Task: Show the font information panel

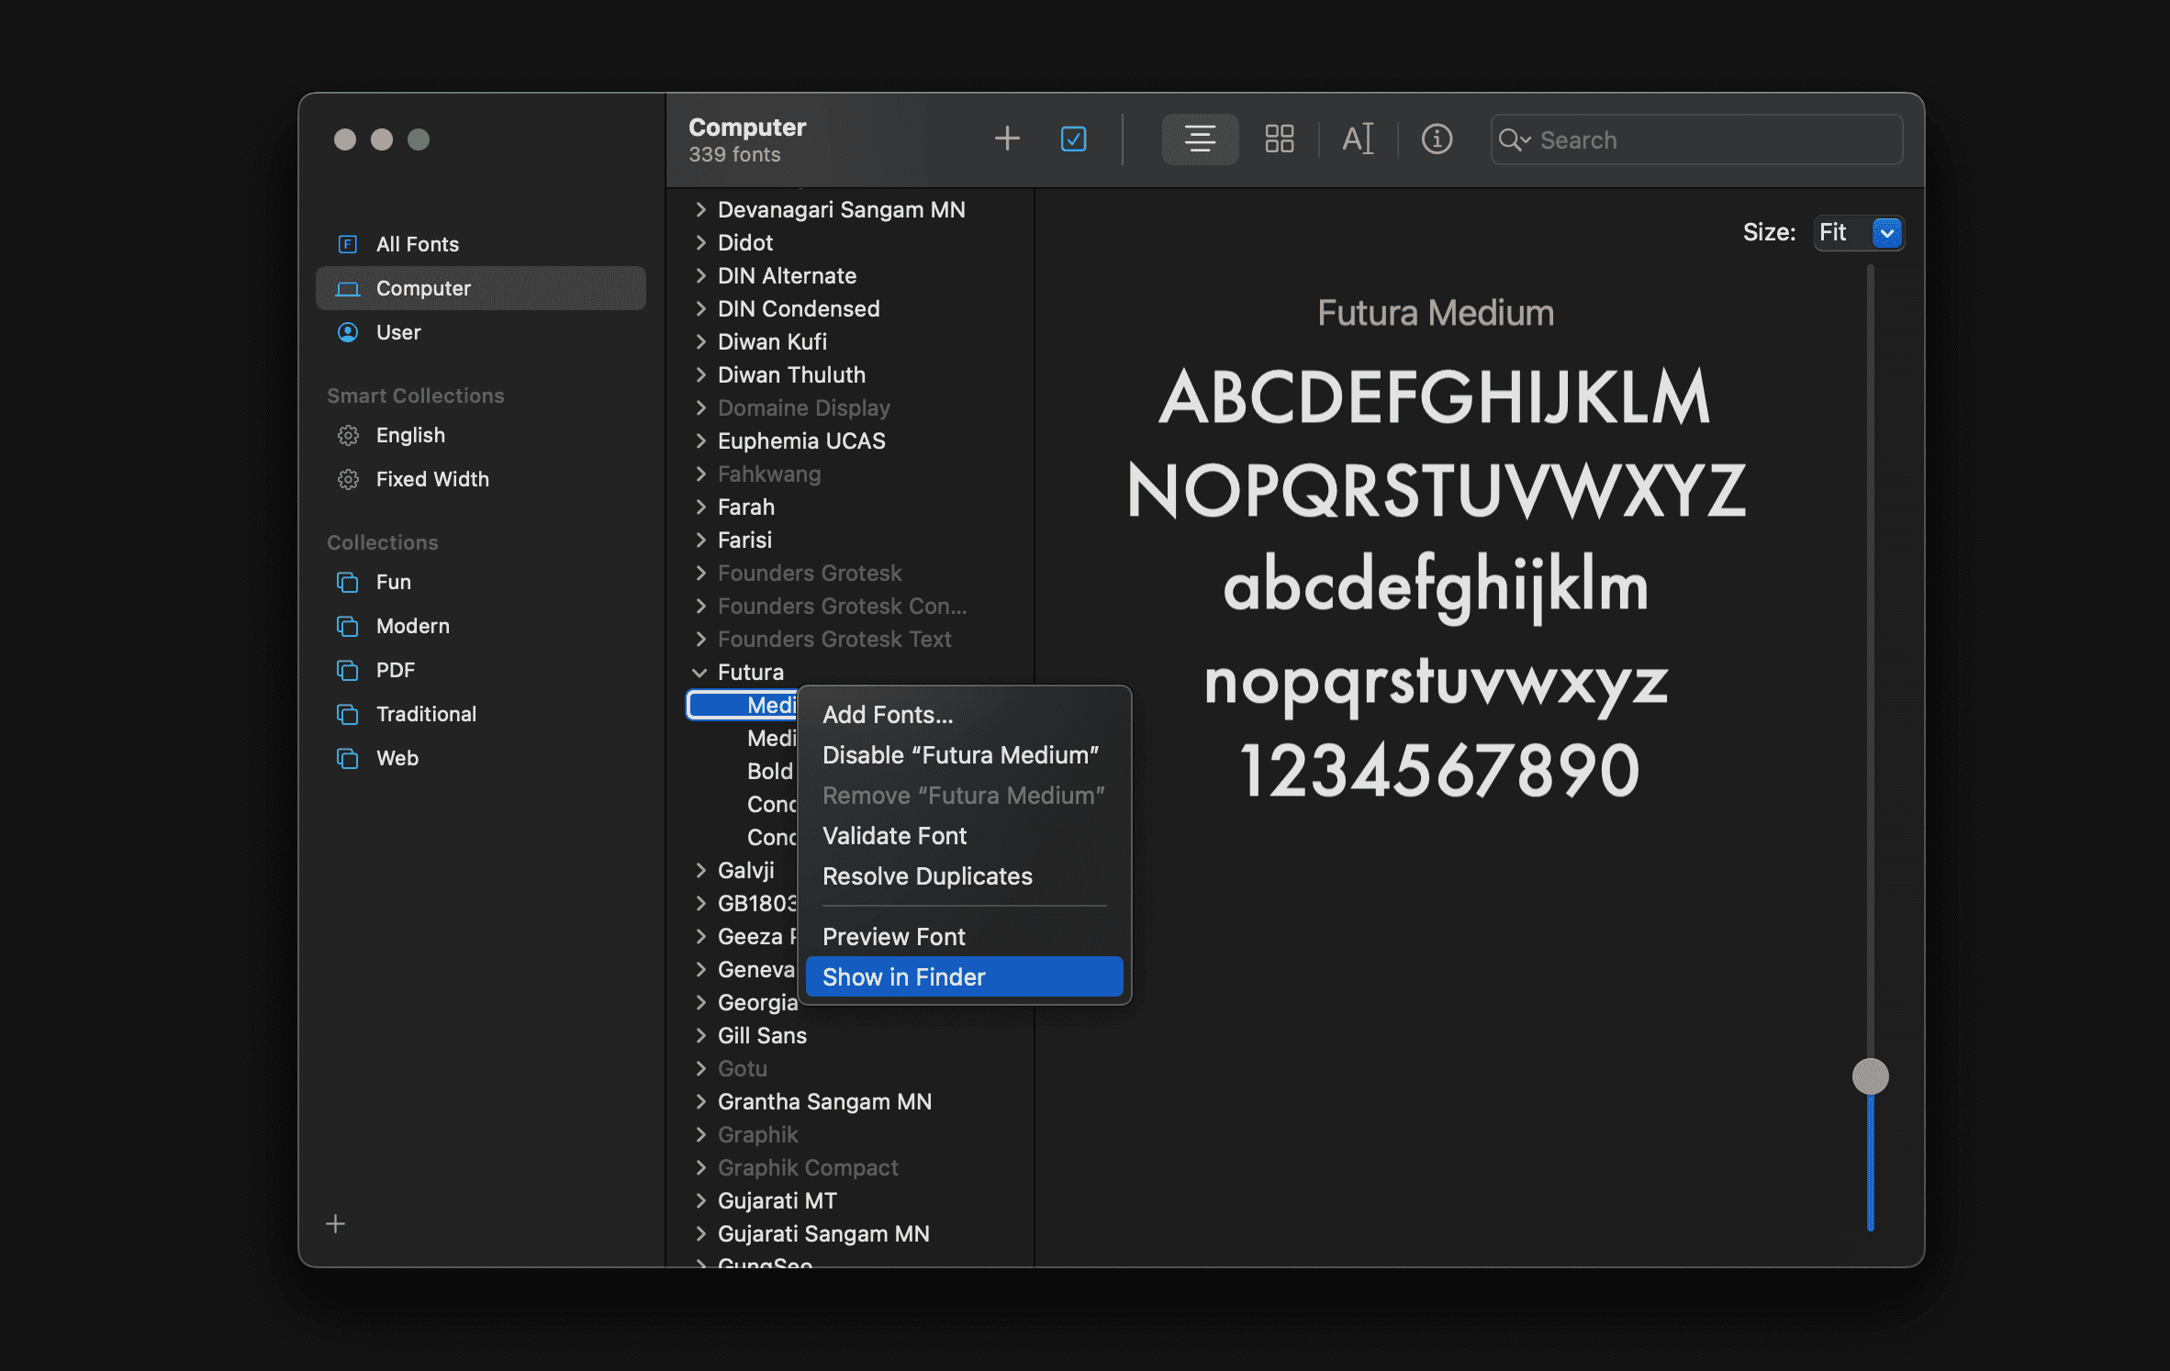Action: (x=1437, y=139)
